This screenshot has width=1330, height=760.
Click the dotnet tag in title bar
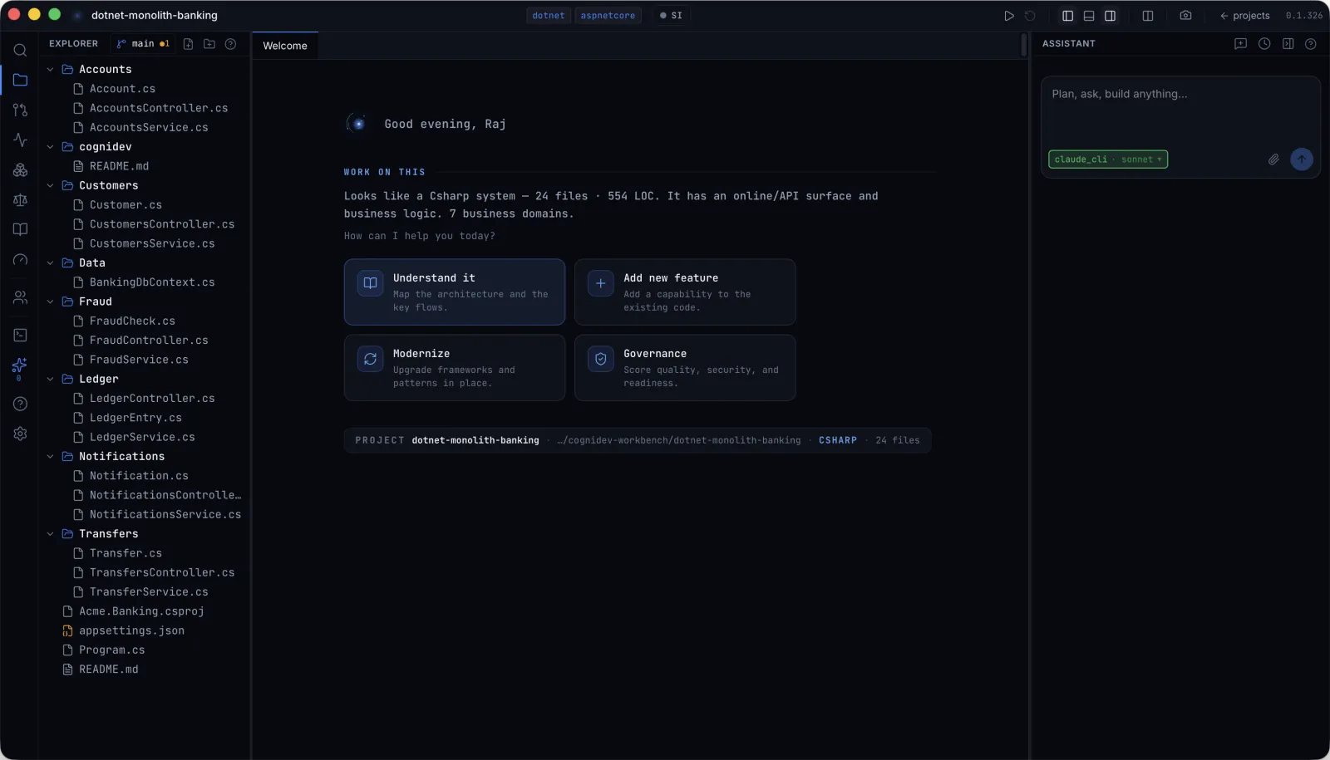pyautogui.click(x=549, y=16)
